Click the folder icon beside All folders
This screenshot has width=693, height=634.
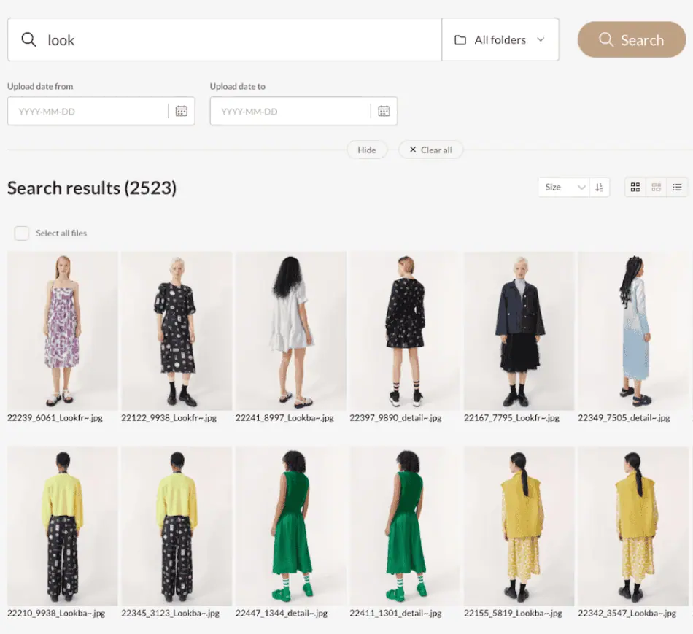(x=460, y=40)
